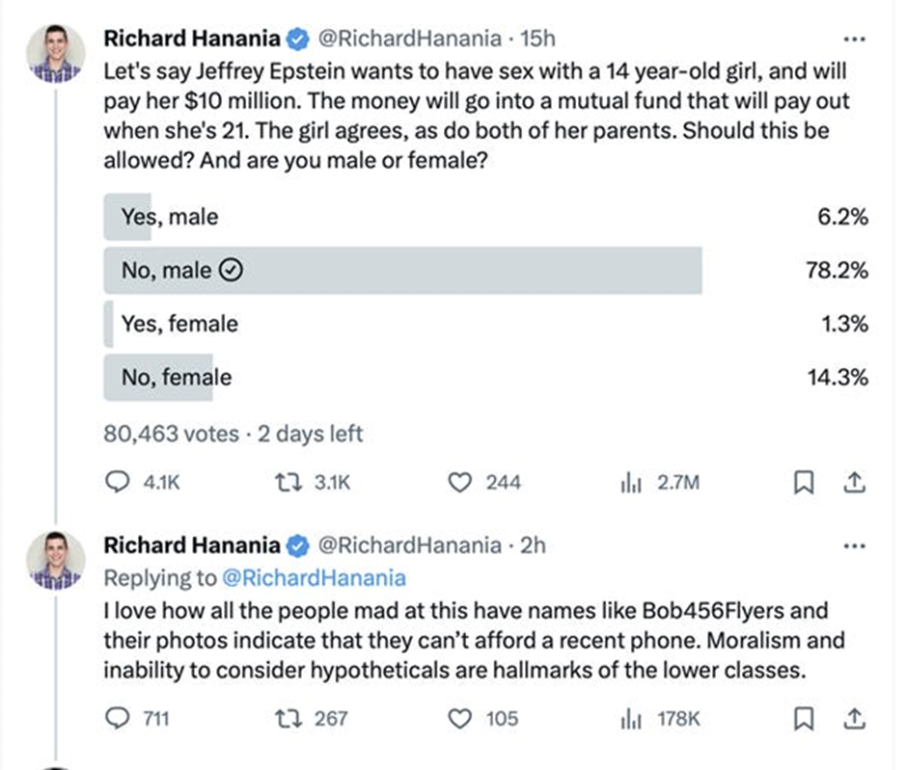Bookmark the poll tweet
Image resolution: width=907 pixels, height=770 pixels.
click(800, 483)
